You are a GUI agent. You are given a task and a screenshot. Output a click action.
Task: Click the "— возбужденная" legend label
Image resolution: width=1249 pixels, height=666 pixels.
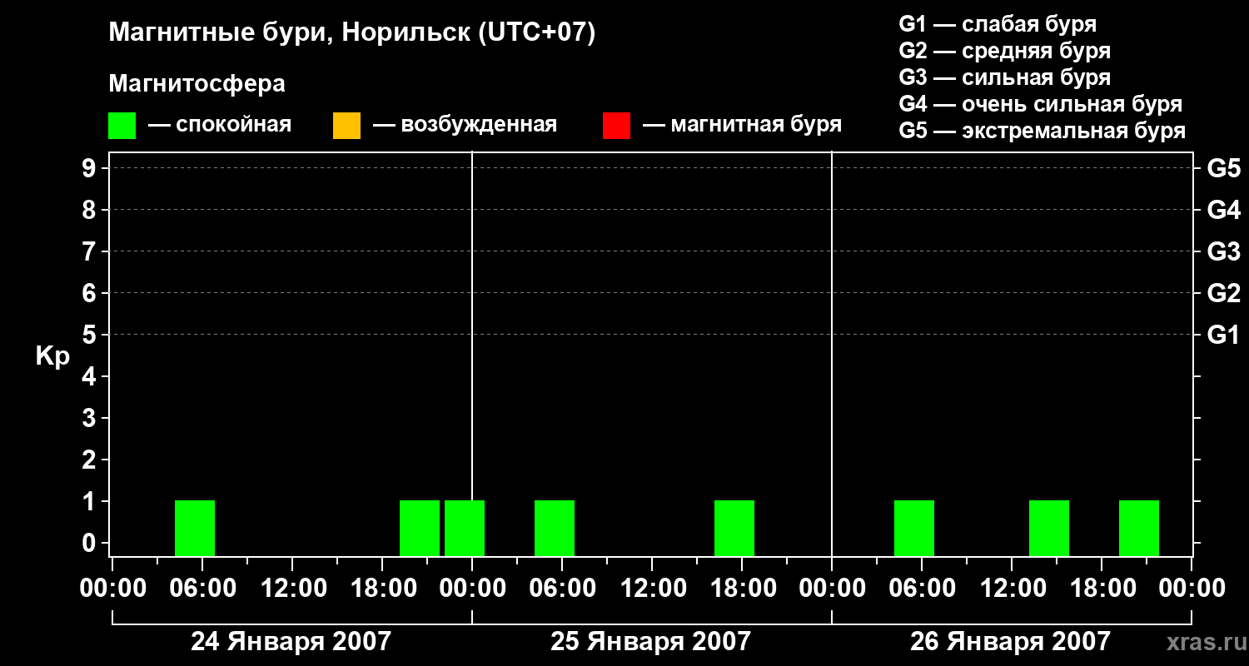pyautogui.click(x=465, y=125)
